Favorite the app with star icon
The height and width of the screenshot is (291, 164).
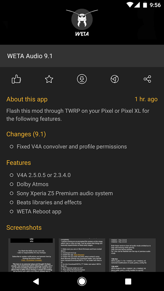(49, 79)
